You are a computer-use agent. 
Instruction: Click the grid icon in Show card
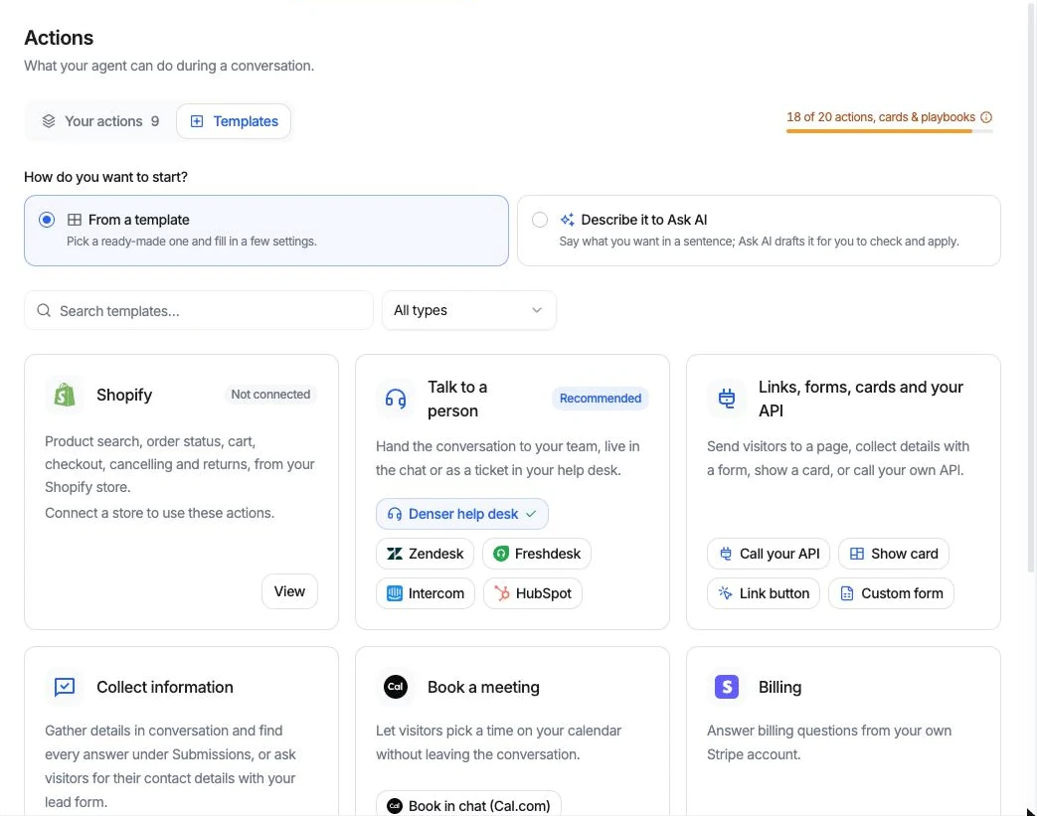[x=856, y=554]
